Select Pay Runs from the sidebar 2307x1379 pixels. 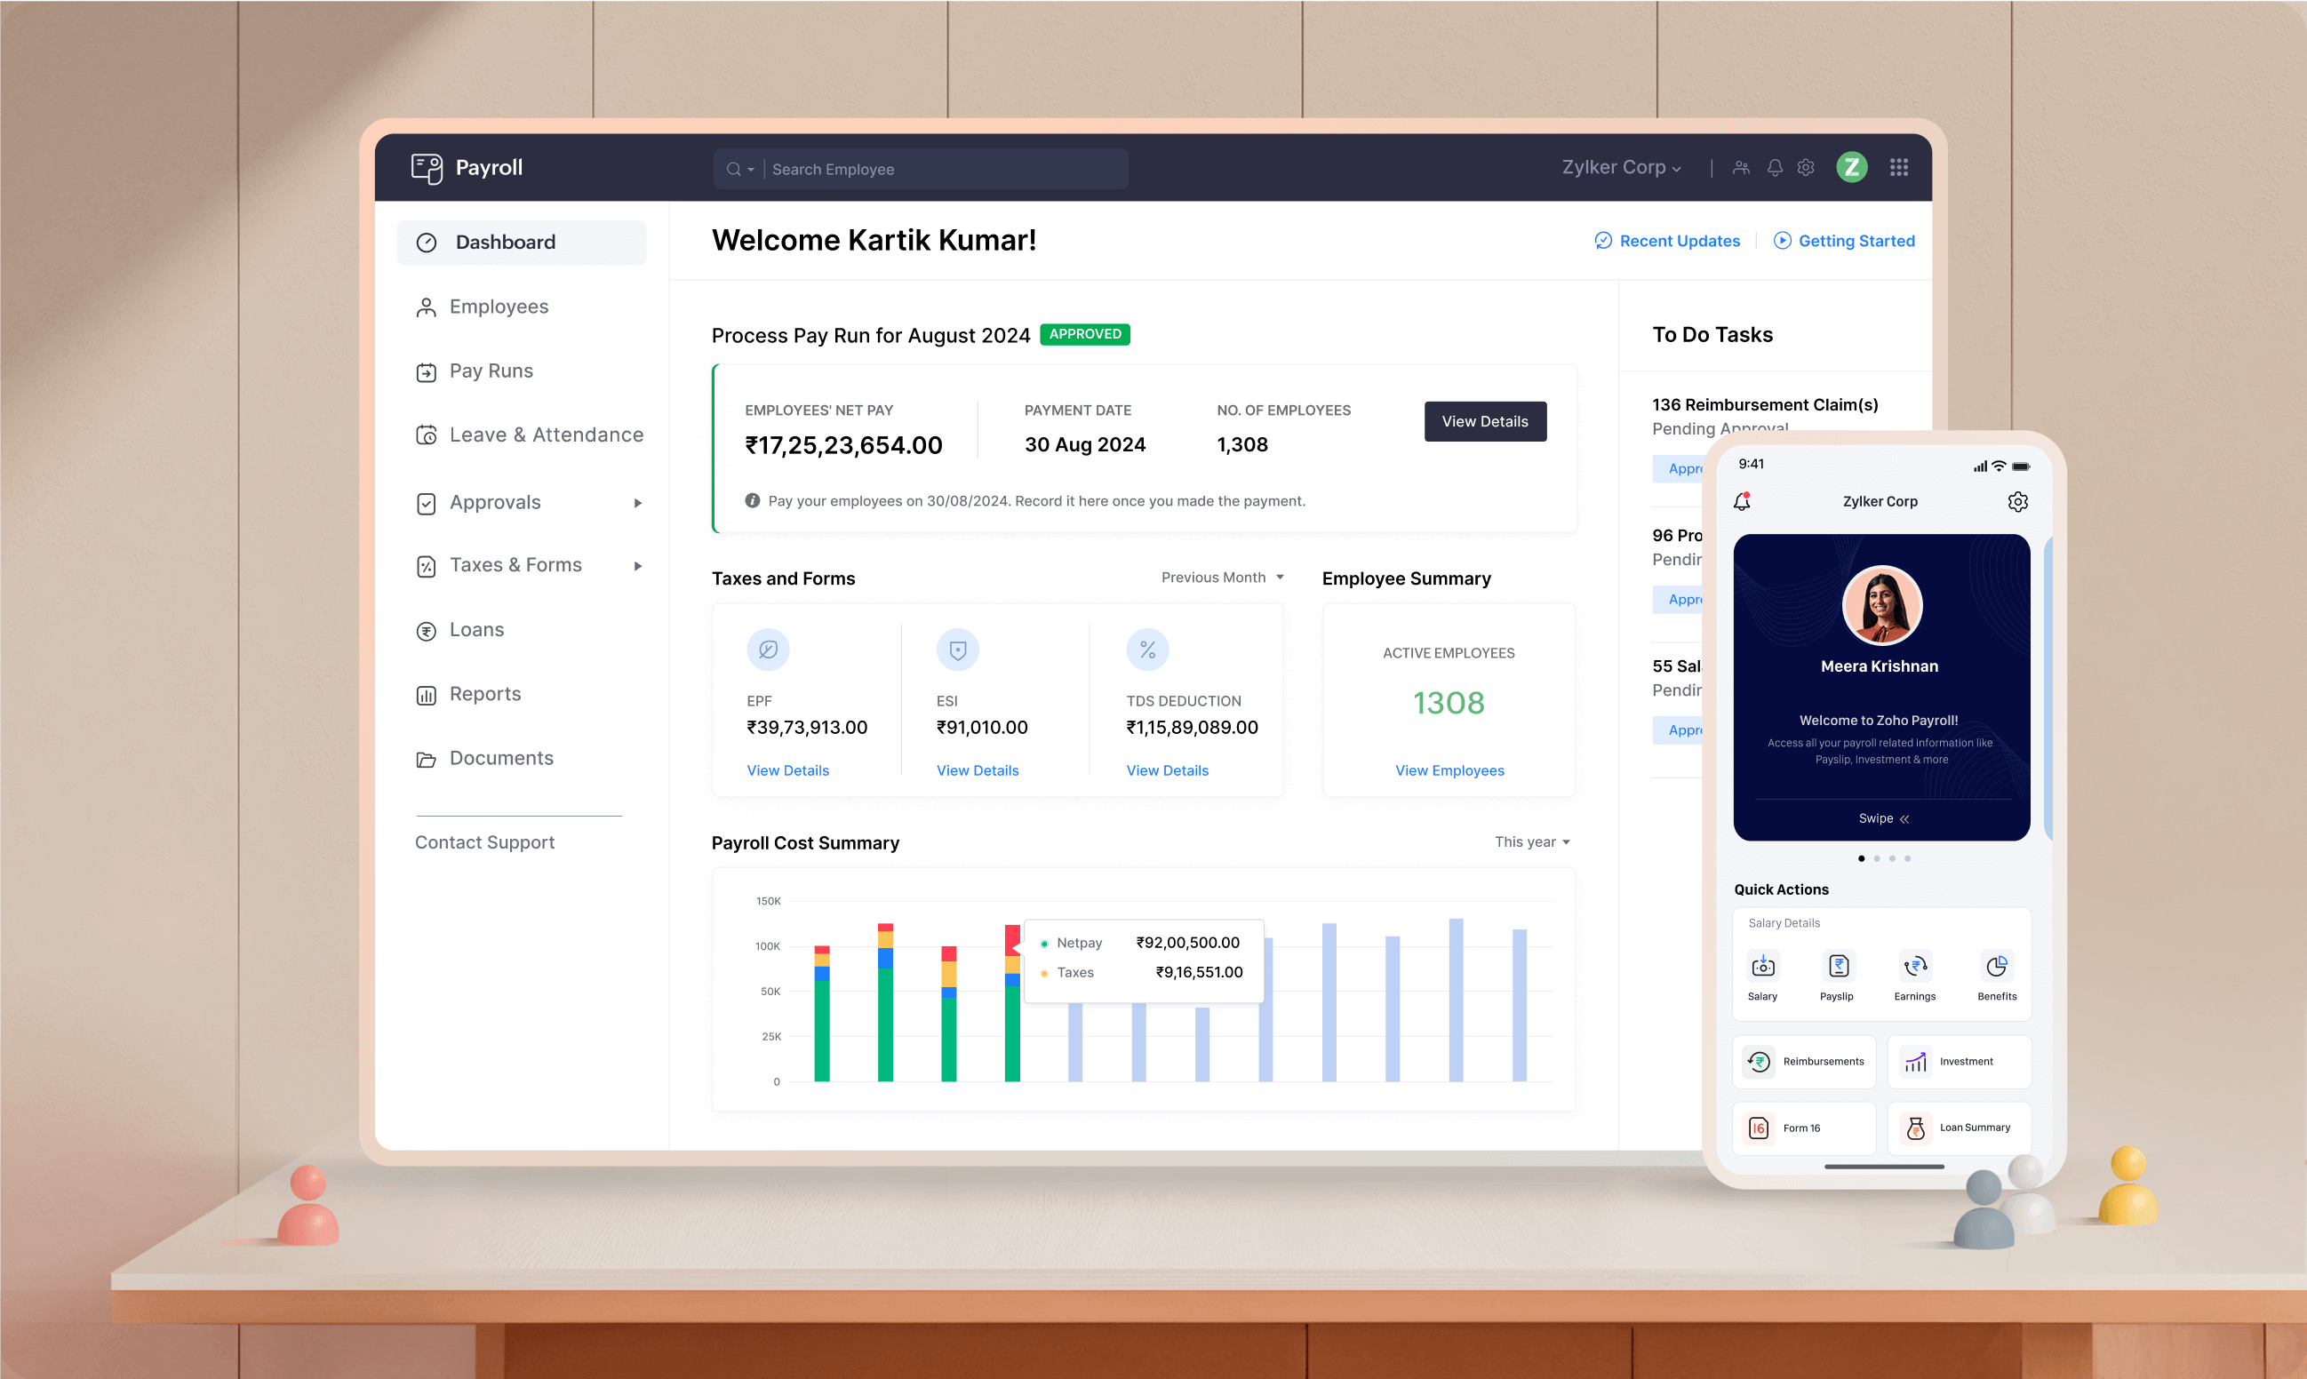[492, 370]
